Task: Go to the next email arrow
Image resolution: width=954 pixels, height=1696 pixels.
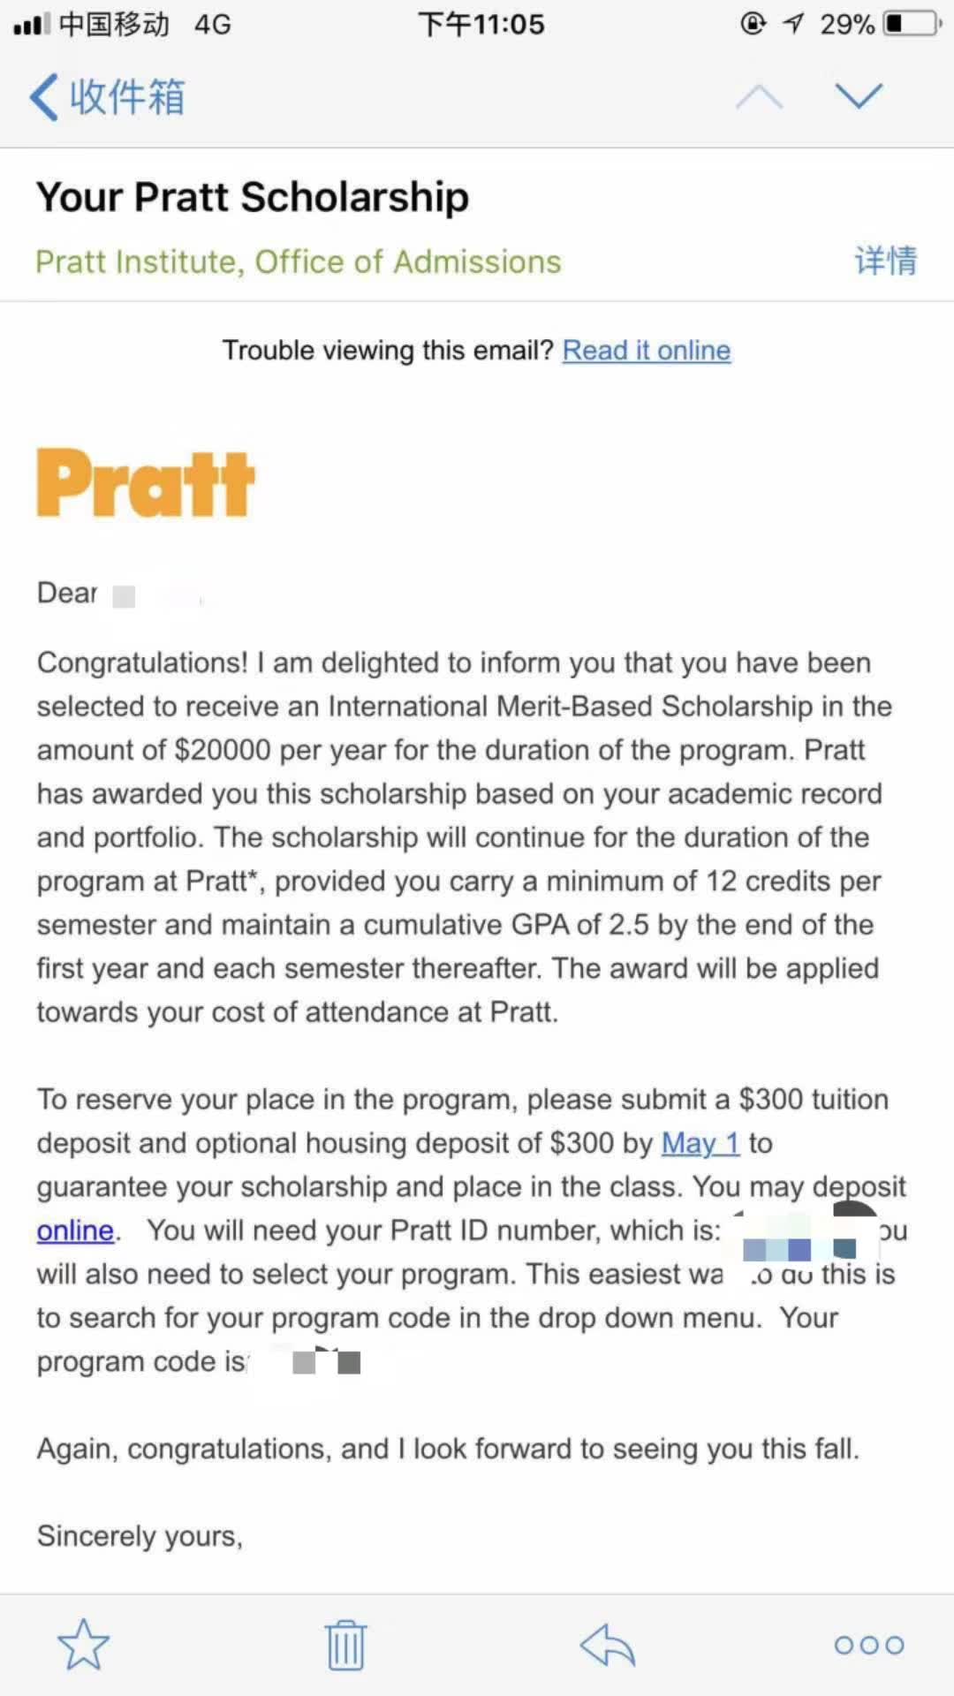Action: pyautogui.click(x=859, y=96)
